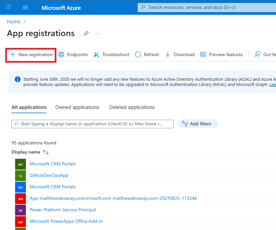This screenshot has width=276, height=230.
Task: Open the Azure portal waffle menu icon
Action: click(x=9, y=7)
